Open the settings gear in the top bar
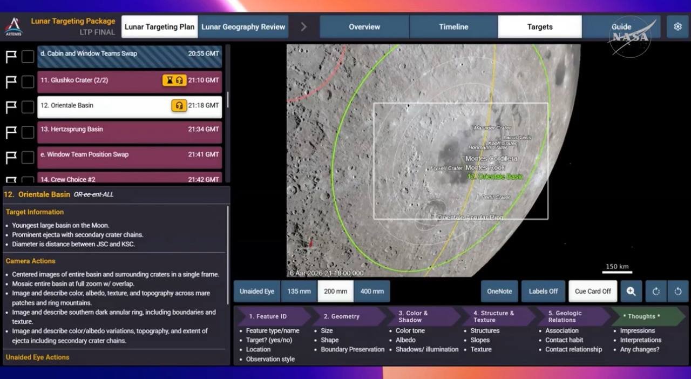 pos(678,26)
